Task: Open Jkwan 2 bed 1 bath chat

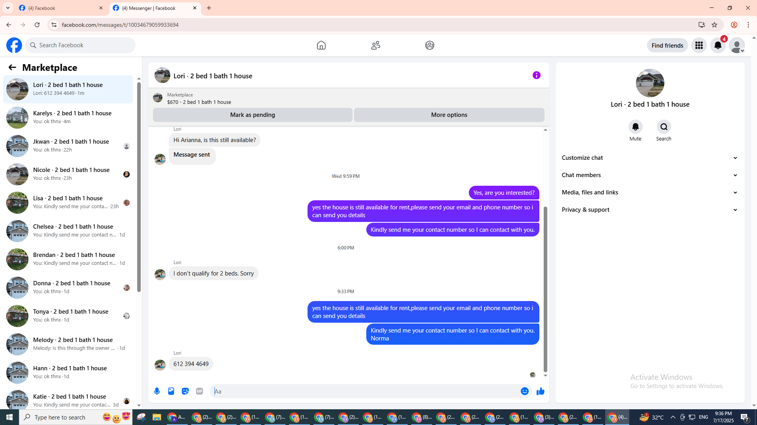Action: tap(68, 146)
